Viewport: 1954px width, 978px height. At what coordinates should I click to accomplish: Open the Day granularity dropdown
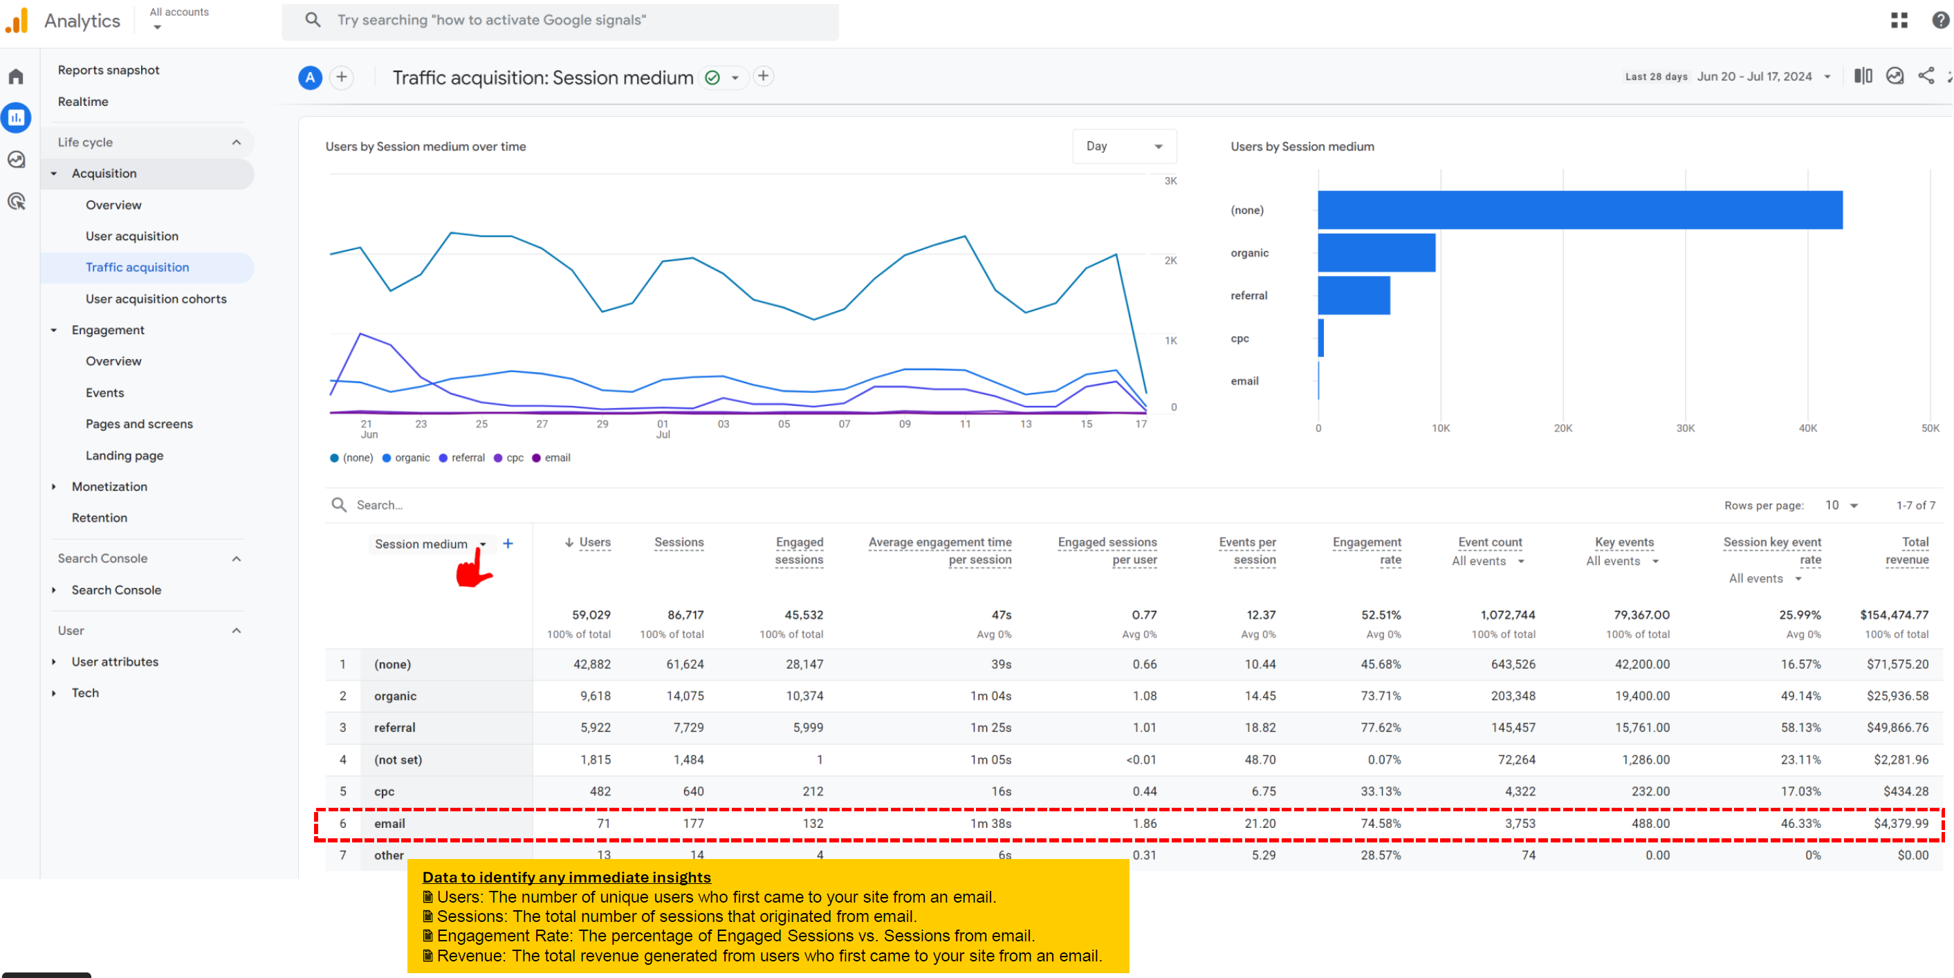pyautogui.click(x=1123, y=147)
